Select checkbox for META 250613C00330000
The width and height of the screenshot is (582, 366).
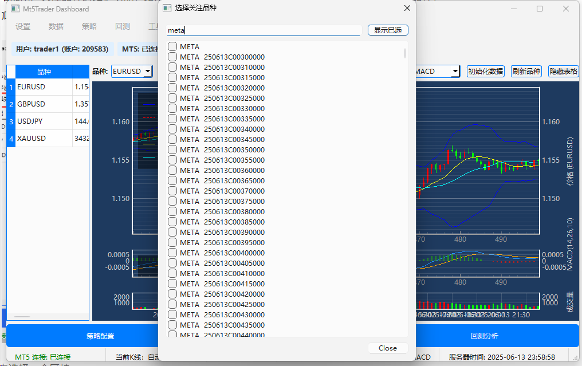(x=172, y=108)
